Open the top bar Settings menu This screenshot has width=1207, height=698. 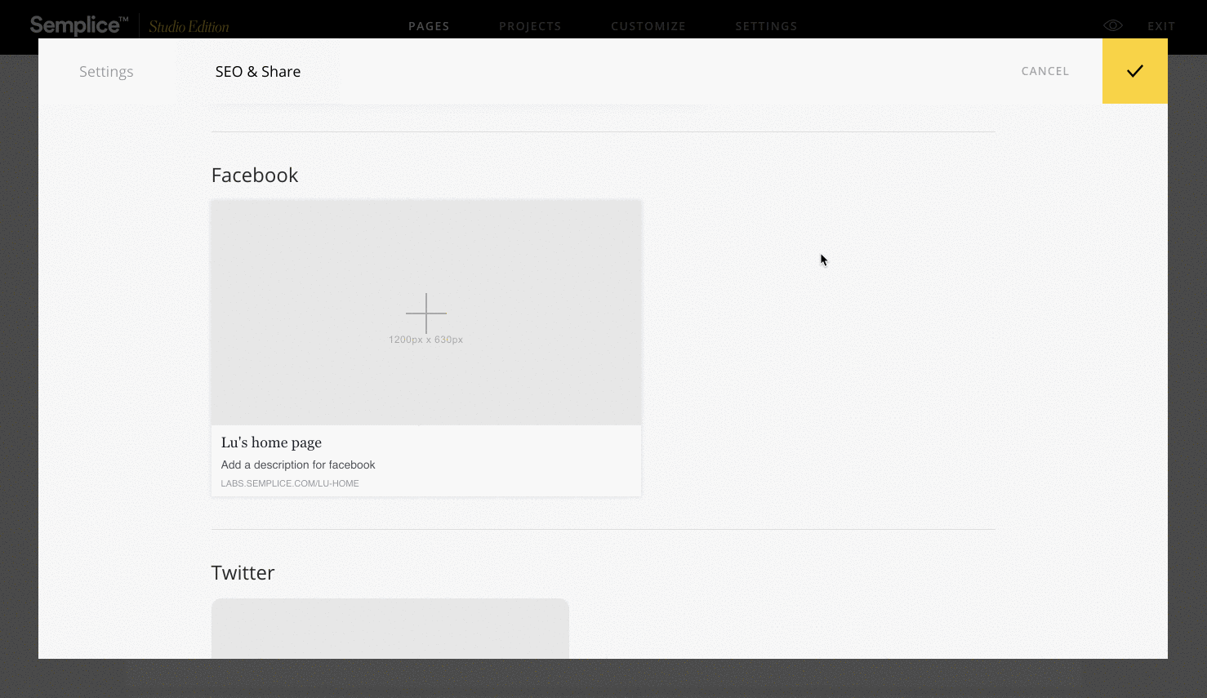pos(766,26)
